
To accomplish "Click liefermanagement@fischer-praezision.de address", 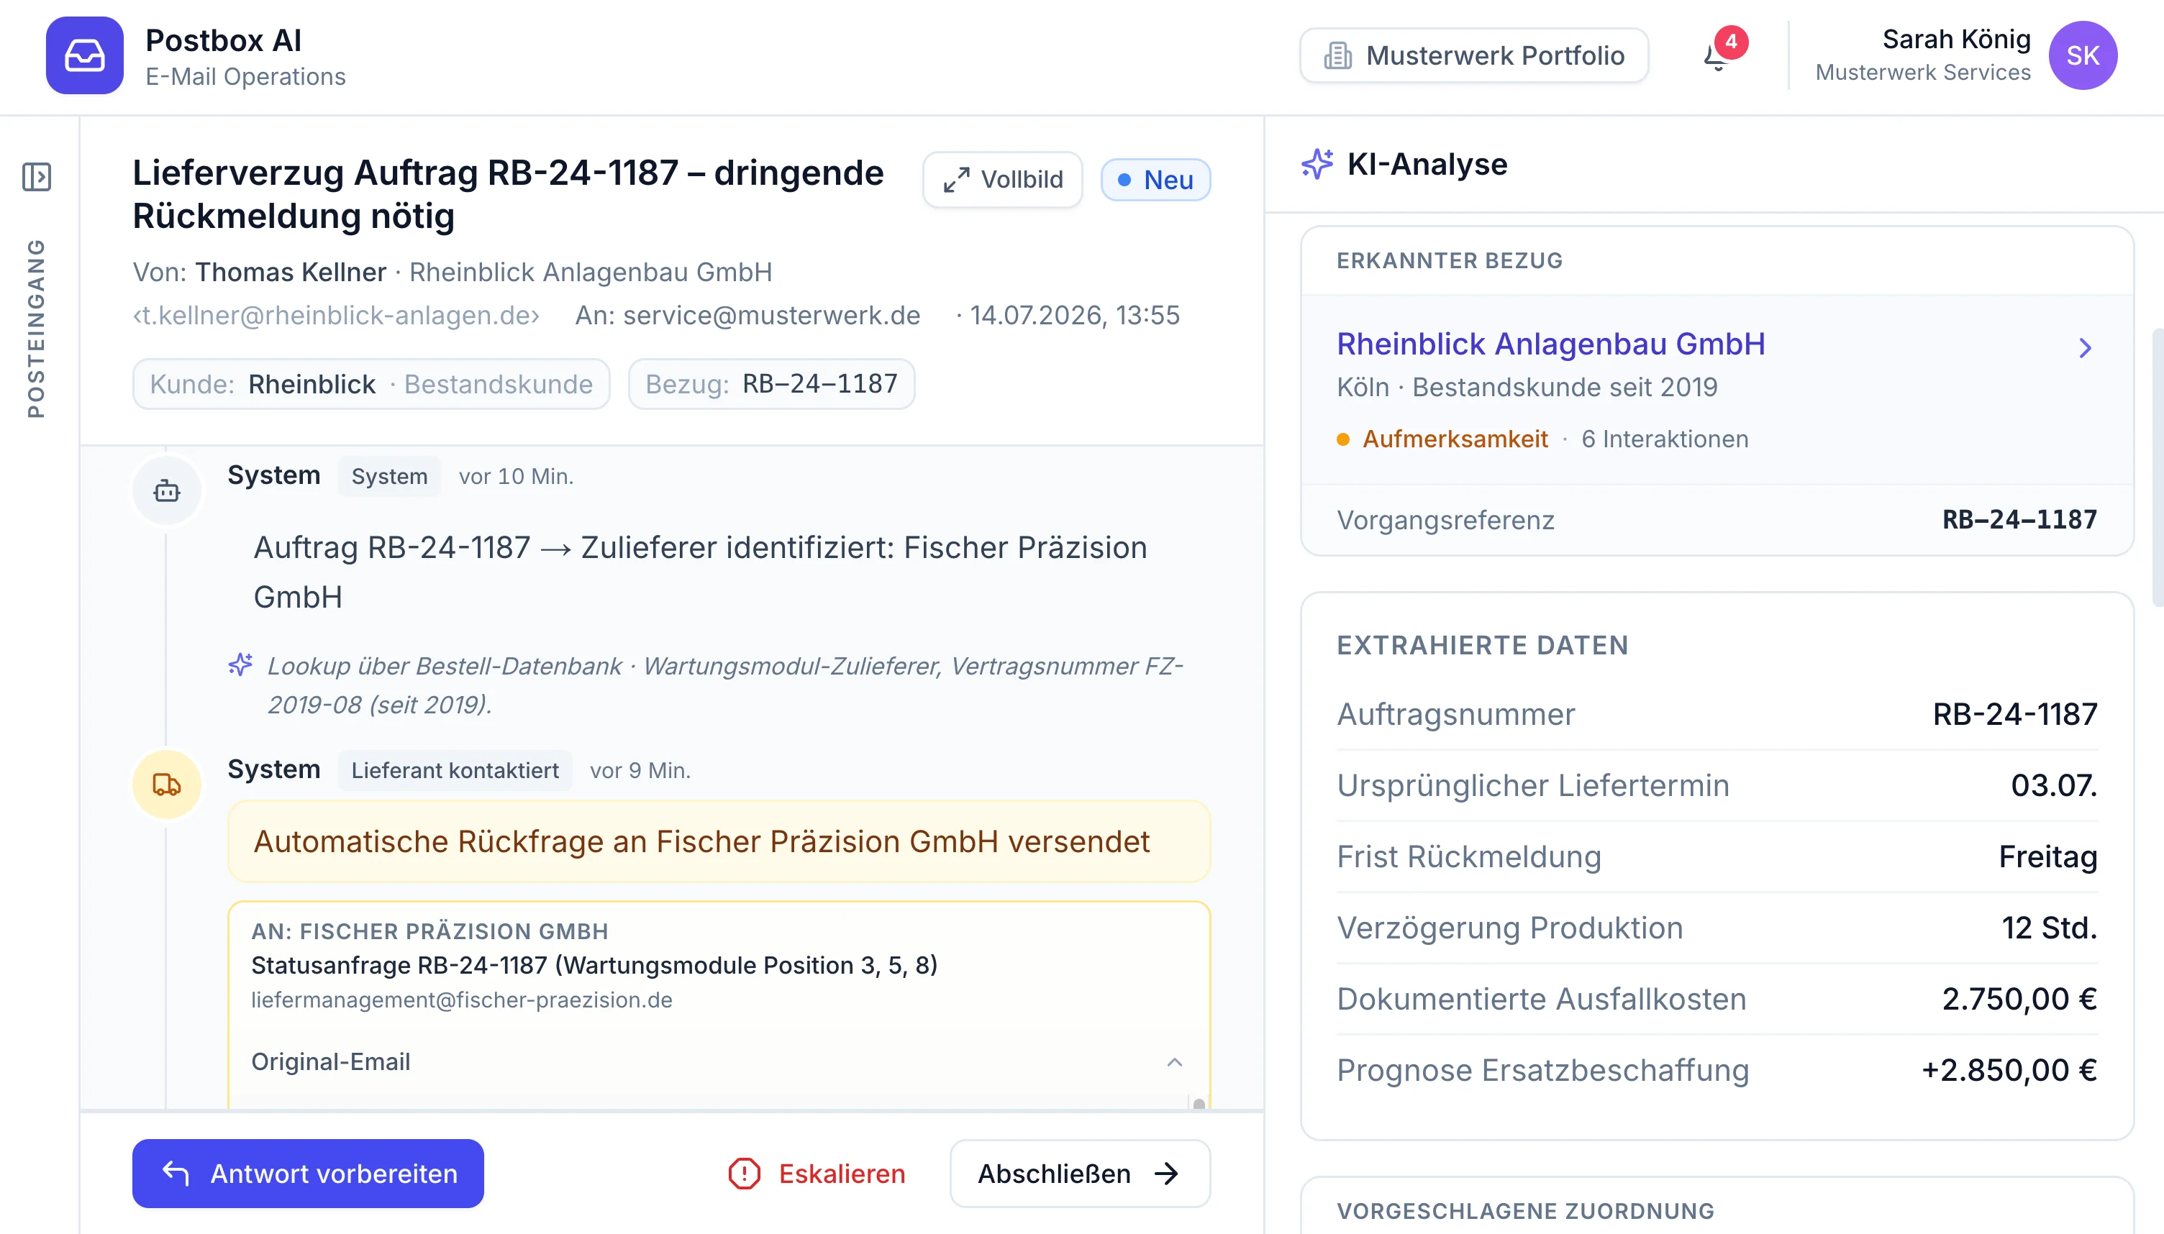I will 461,1000.
